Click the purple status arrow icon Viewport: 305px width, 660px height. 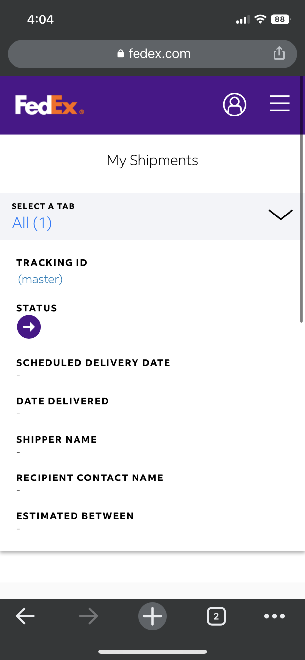[x=29, y=327]
